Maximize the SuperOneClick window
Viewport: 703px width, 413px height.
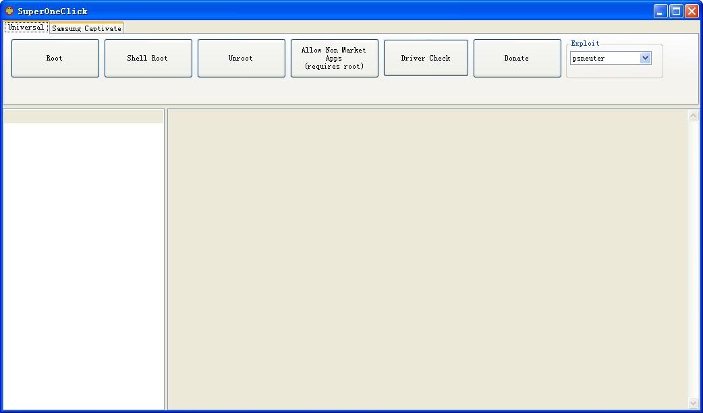coord(676,11)
